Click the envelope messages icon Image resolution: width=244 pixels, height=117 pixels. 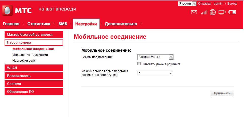click(x=194, y=12)
